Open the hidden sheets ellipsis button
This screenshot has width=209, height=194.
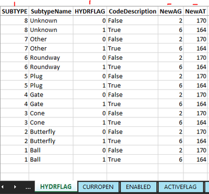tap(28, 188)
